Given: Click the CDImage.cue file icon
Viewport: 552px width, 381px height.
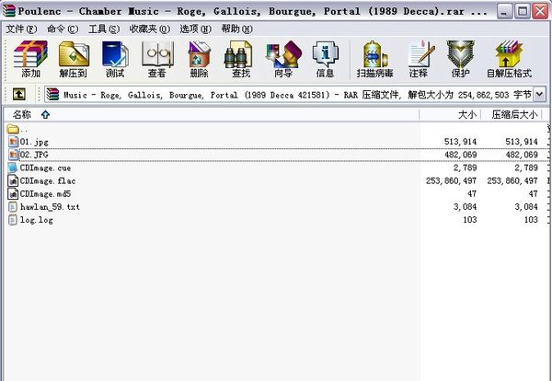Looking at the screenshot, I should coord(13,167).
